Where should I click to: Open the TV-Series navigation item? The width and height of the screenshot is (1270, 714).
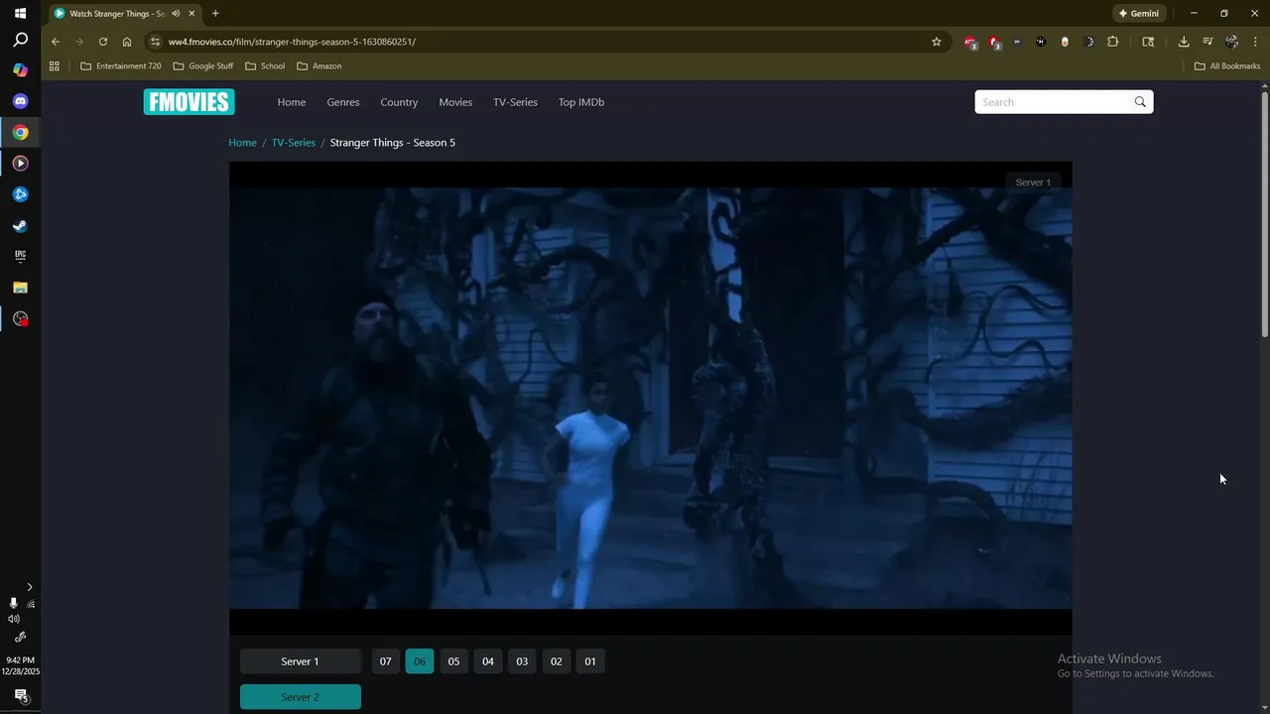[515, 102]
